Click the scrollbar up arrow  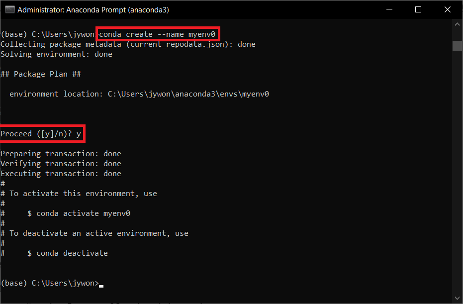point(457,23)
